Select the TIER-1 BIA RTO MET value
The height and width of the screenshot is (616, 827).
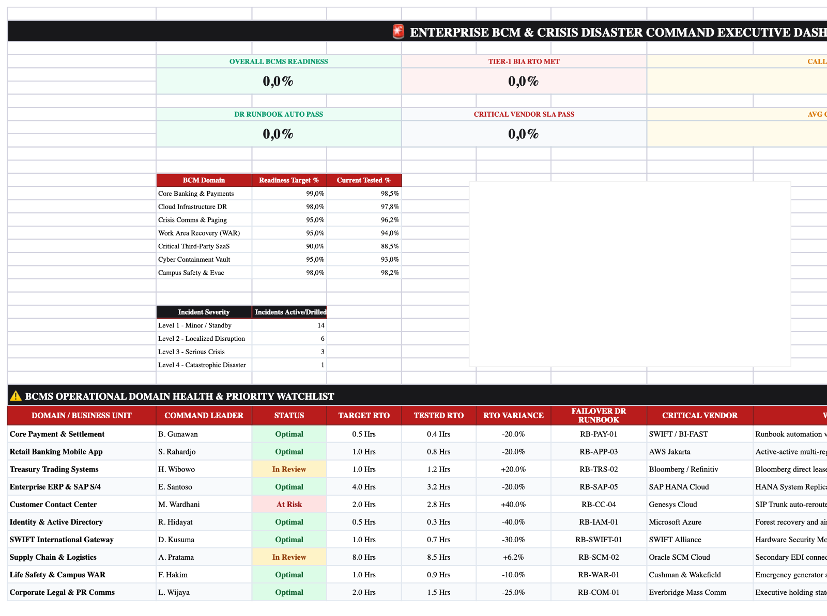pyautogui.click(x=524, y=81)
